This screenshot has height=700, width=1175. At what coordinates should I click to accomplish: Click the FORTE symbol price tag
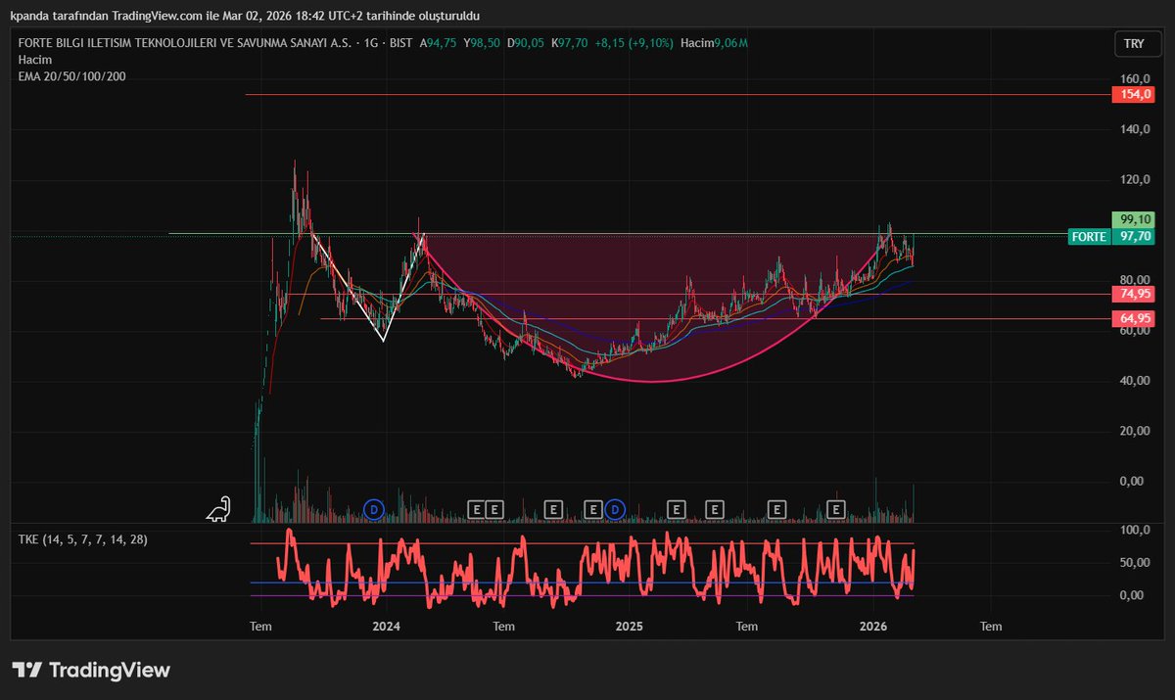(1090, 237)
